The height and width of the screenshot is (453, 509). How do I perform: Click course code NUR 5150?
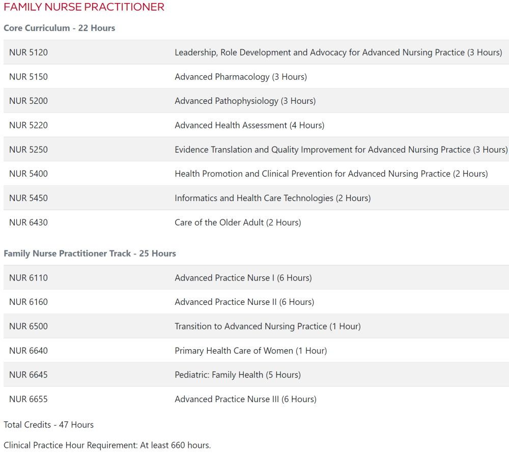coord(29,76)
